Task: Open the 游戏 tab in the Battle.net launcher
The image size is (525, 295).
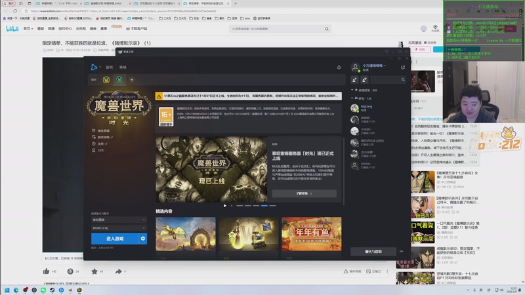Action: click(109, 68)
